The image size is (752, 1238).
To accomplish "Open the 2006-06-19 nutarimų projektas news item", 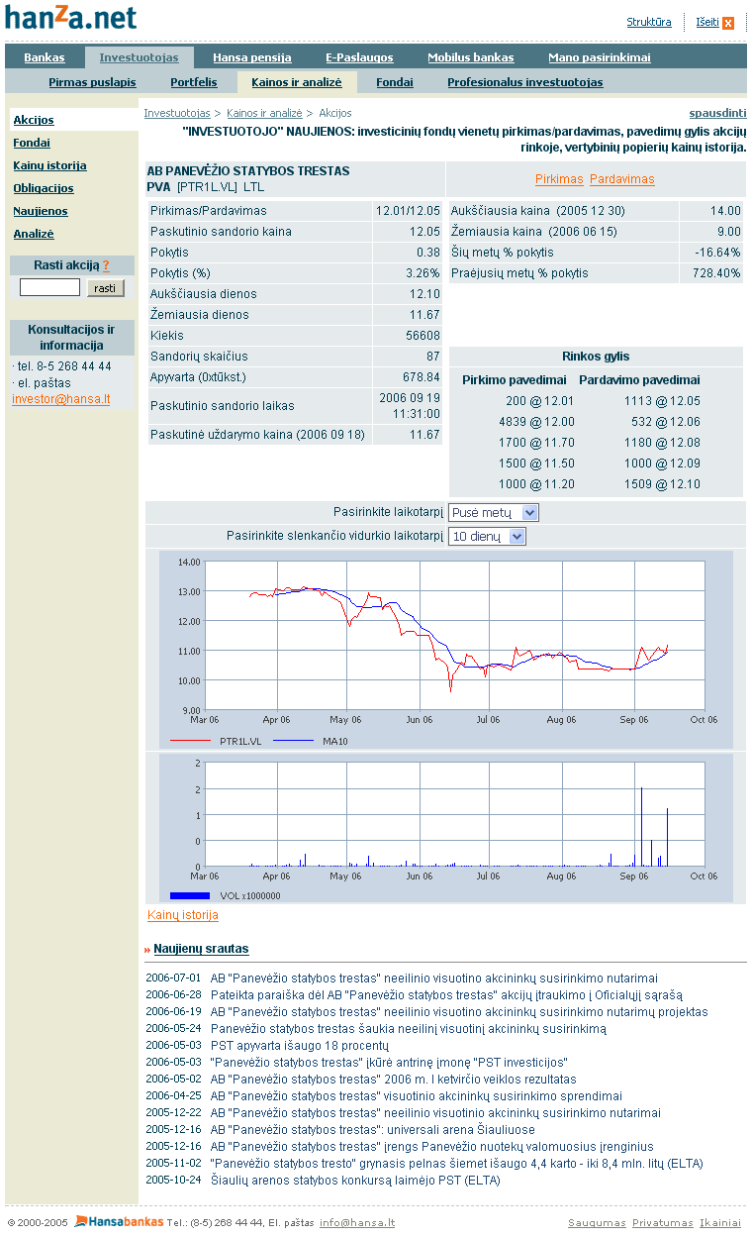I will click(459, 1011).
